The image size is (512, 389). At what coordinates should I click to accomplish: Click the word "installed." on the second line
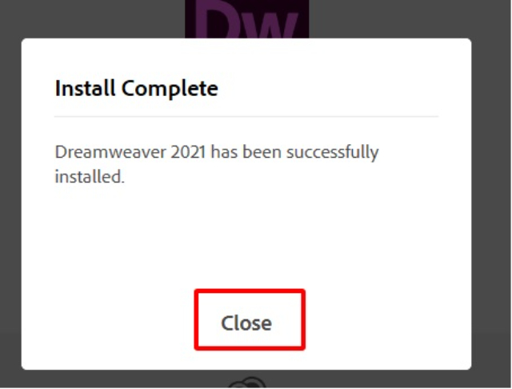coord(90,177)
